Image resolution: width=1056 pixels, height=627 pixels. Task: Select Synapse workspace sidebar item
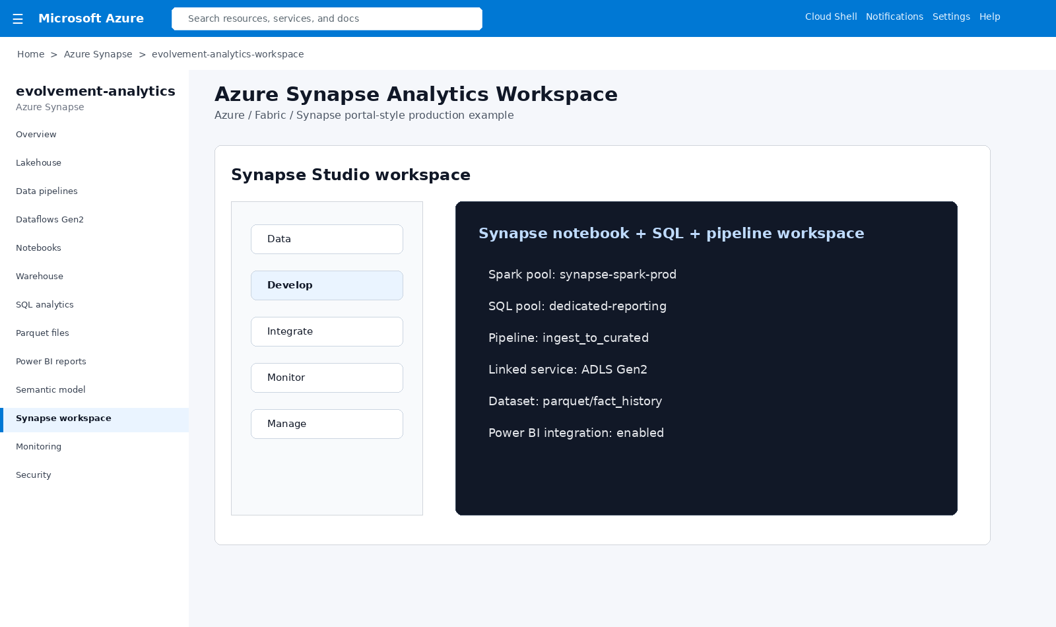pos(94,420)
